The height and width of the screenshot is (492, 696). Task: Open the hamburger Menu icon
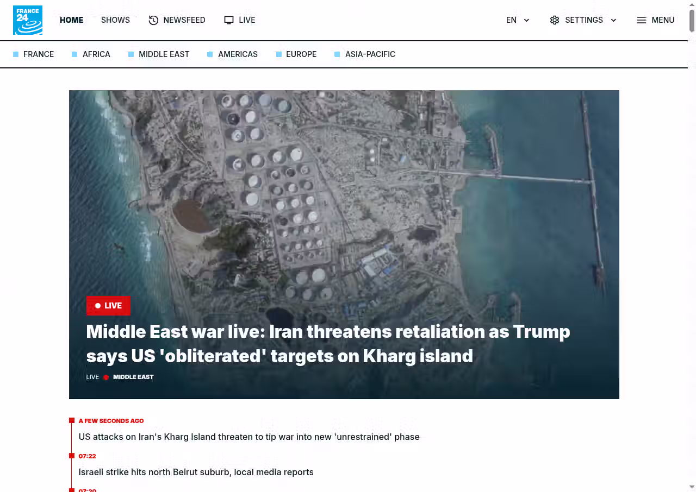[x=642, y=20]
